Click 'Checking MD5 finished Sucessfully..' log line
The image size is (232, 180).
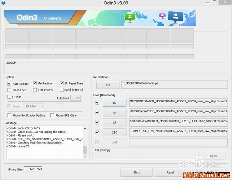tap(35, 143)
